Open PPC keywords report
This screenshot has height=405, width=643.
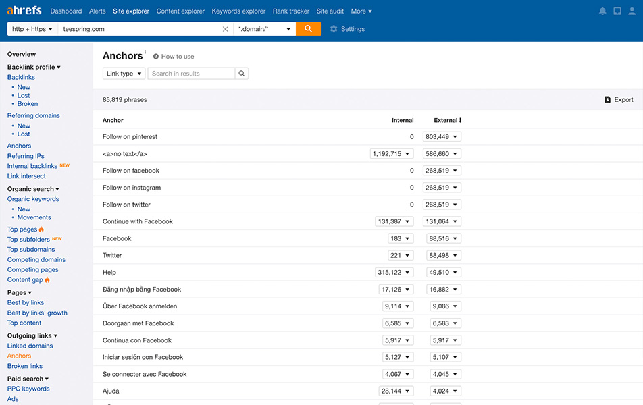[x=28, y=389]
